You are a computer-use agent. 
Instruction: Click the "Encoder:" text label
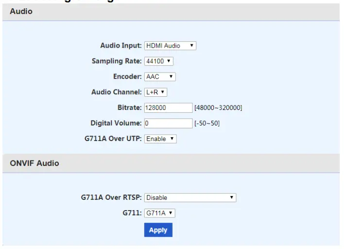(x=127, y=77)
